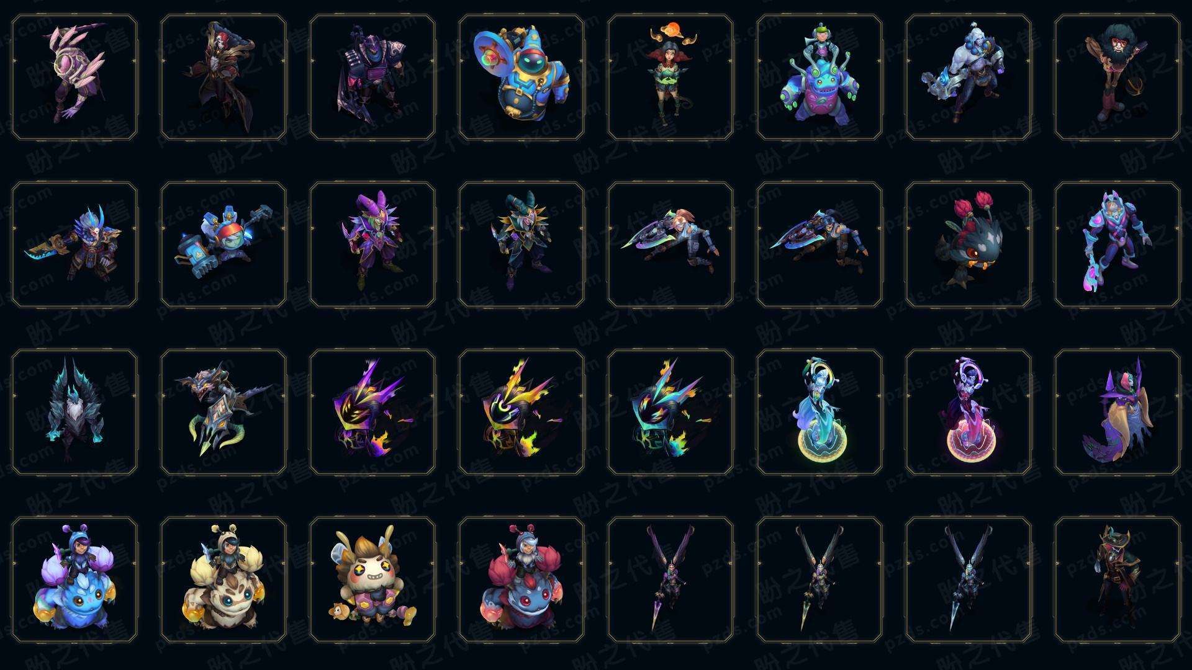
Task: Click the black bird with red roses
Action: point(968,244)
